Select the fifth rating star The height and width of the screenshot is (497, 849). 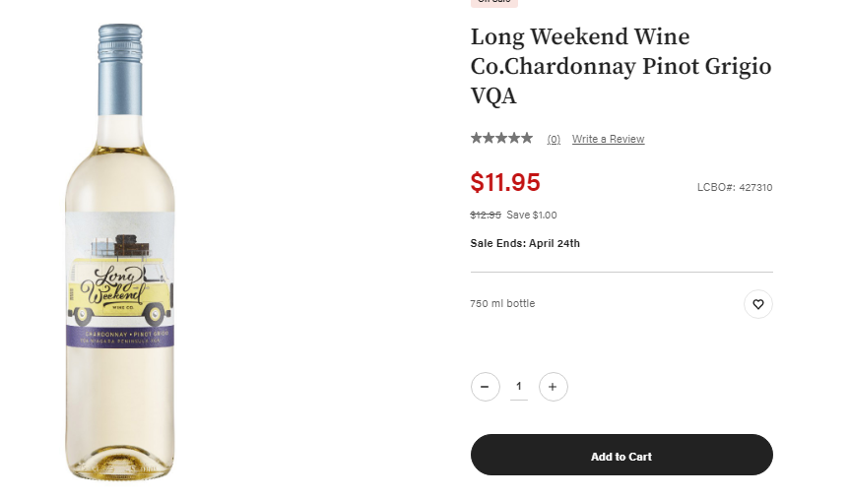tap(527, 138)
